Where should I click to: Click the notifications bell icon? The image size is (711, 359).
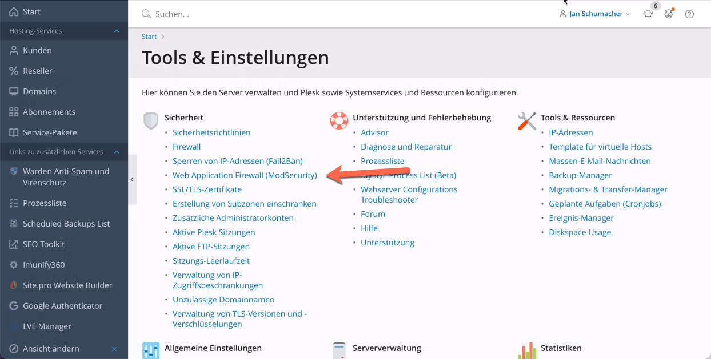[648, 14]
